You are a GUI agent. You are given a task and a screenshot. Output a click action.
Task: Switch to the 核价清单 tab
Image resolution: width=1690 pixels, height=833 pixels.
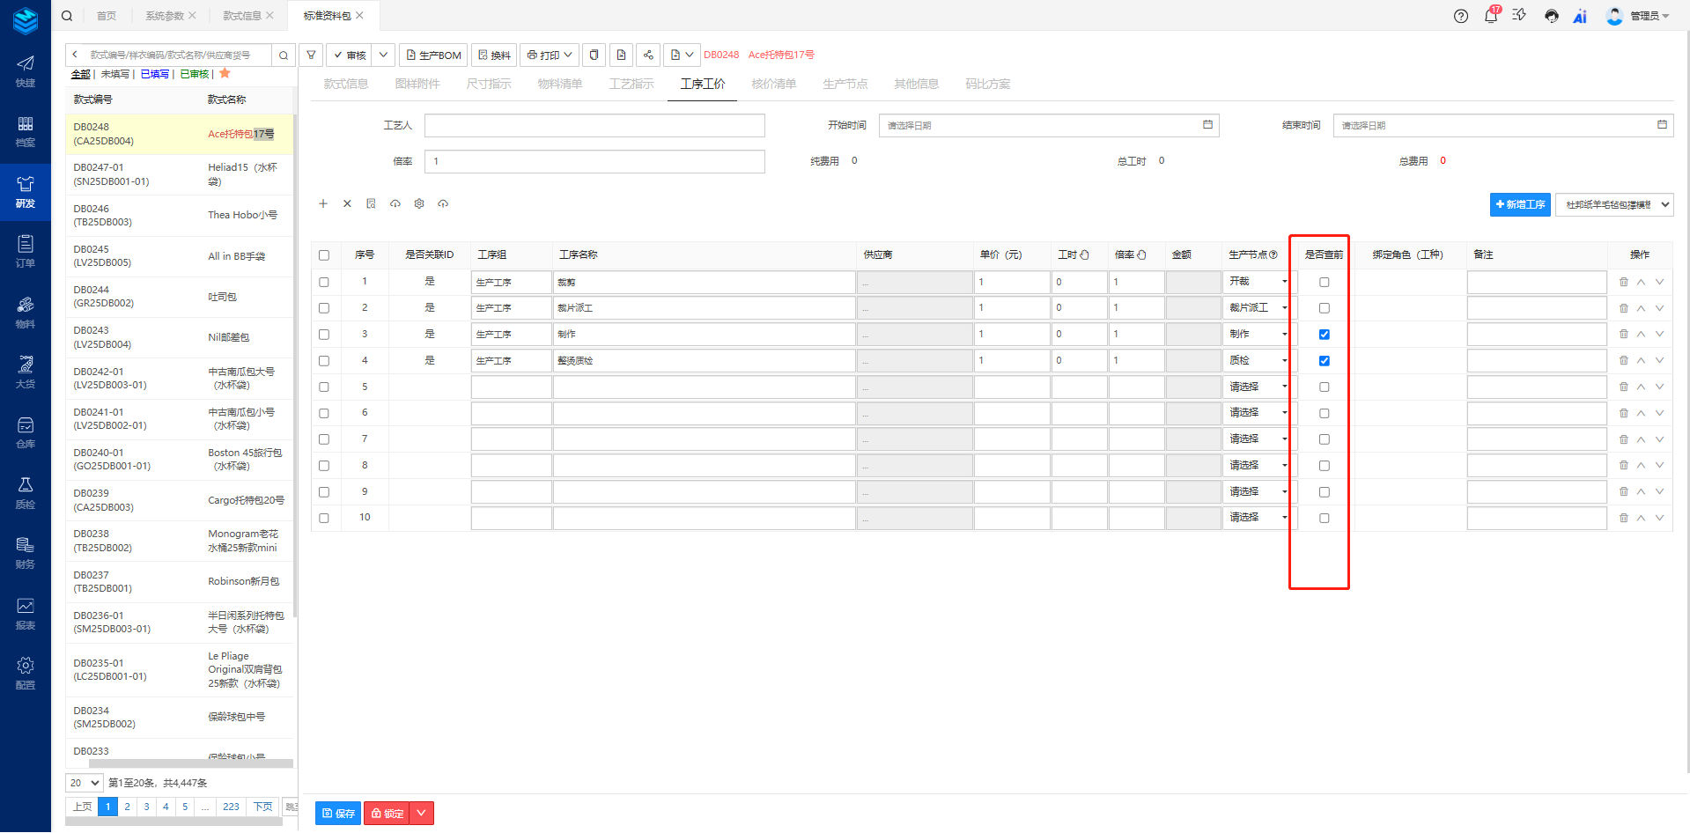tap(773, 84)
